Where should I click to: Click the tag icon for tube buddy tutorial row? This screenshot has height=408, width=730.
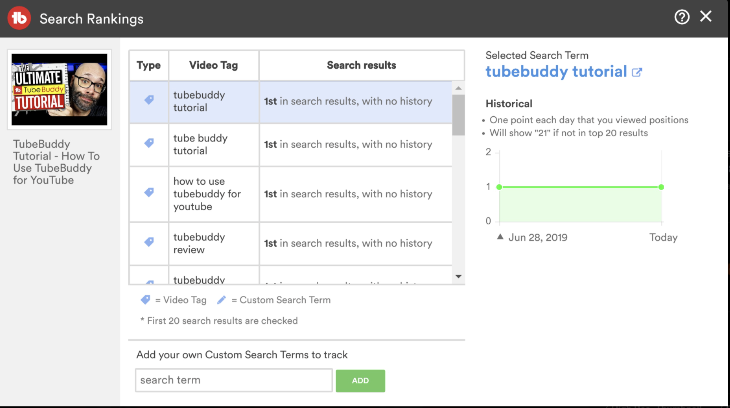pos(149,143)
